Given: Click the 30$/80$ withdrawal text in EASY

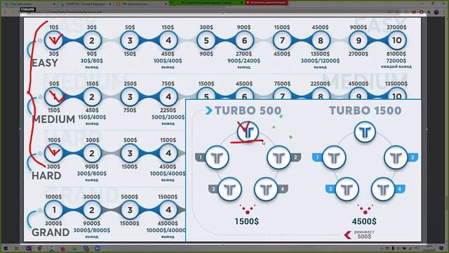Looking at the screenshot, I should coord(92,61).
